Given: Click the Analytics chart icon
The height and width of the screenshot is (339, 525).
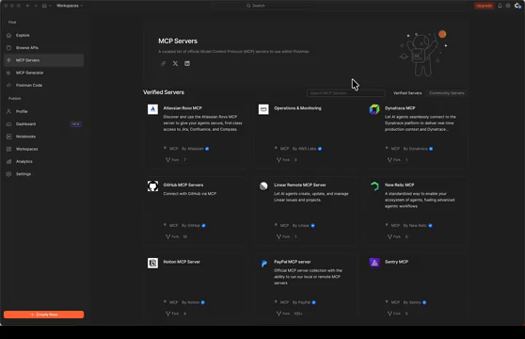Looking at the screenshot, I should (x=9, y=161).
